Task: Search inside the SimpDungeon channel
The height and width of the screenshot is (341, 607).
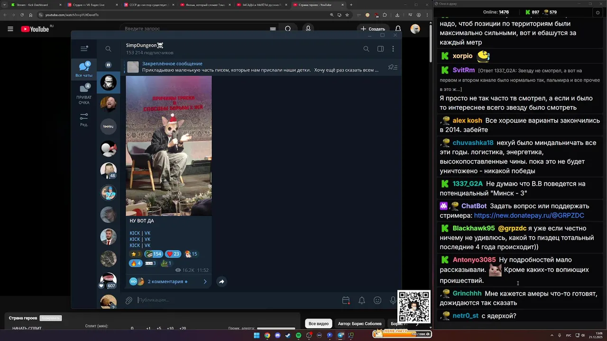Action: click(x=366, y=49)
